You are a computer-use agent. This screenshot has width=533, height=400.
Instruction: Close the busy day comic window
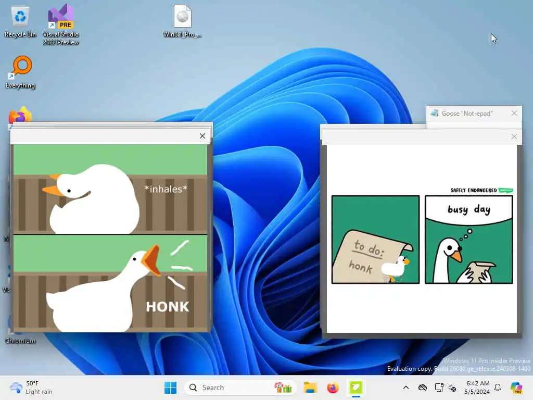514,136
